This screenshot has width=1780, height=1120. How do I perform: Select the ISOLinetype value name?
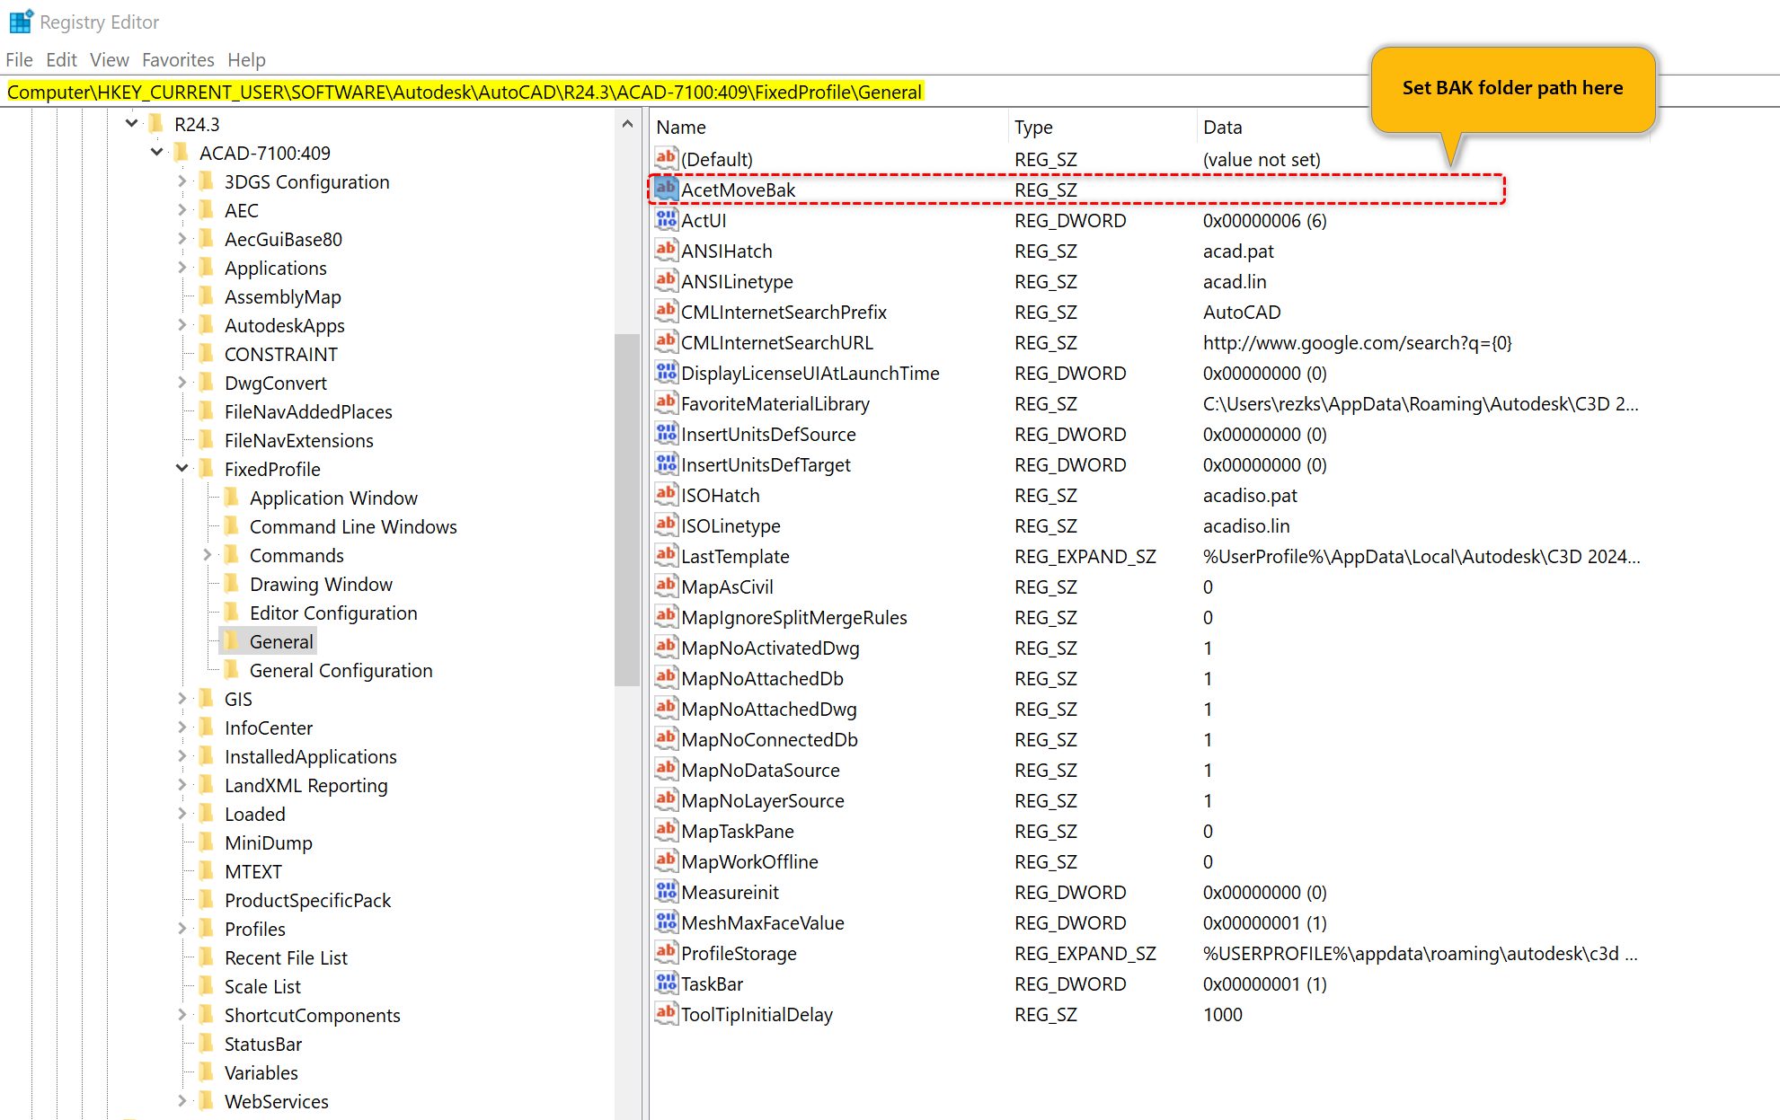pos(731,525)
